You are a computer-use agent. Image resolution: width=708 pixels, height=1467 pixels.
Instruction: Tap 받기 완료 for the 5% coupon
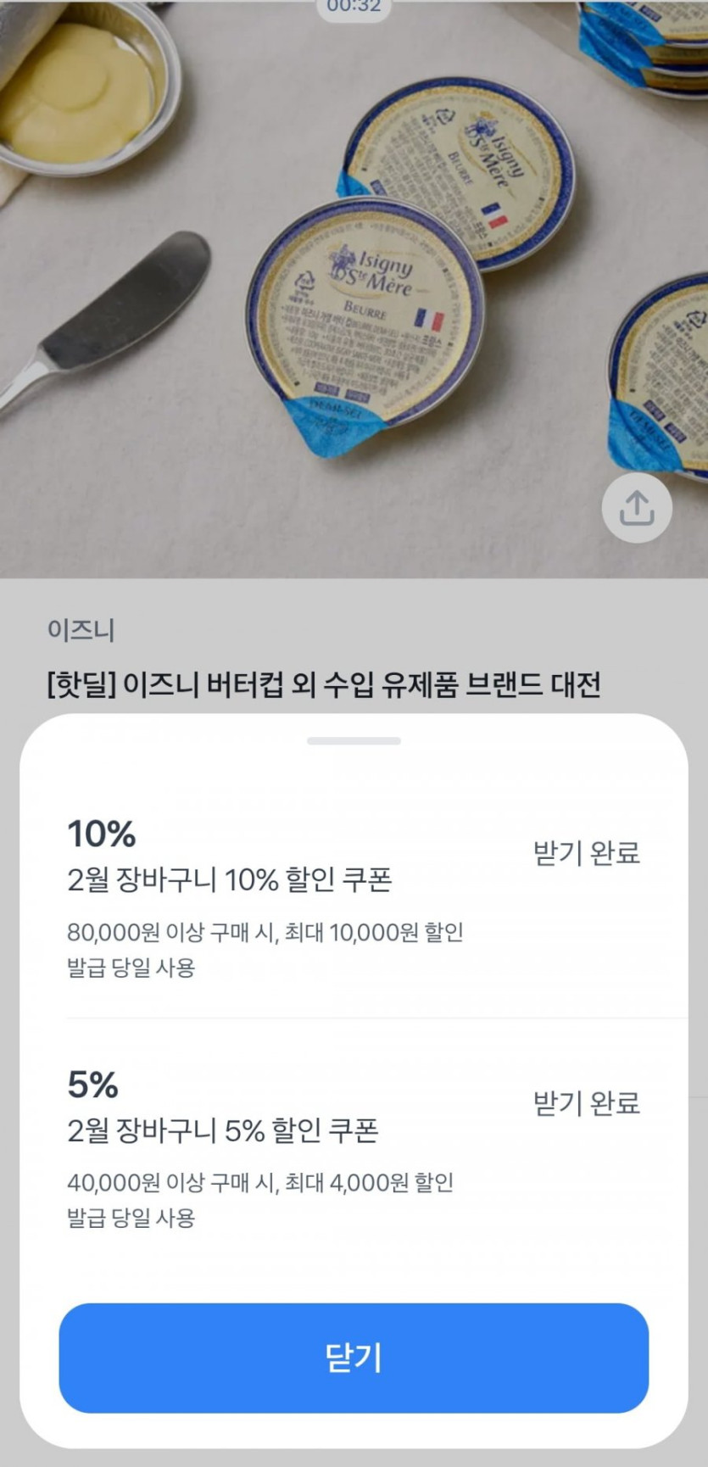coord(586,1103)
